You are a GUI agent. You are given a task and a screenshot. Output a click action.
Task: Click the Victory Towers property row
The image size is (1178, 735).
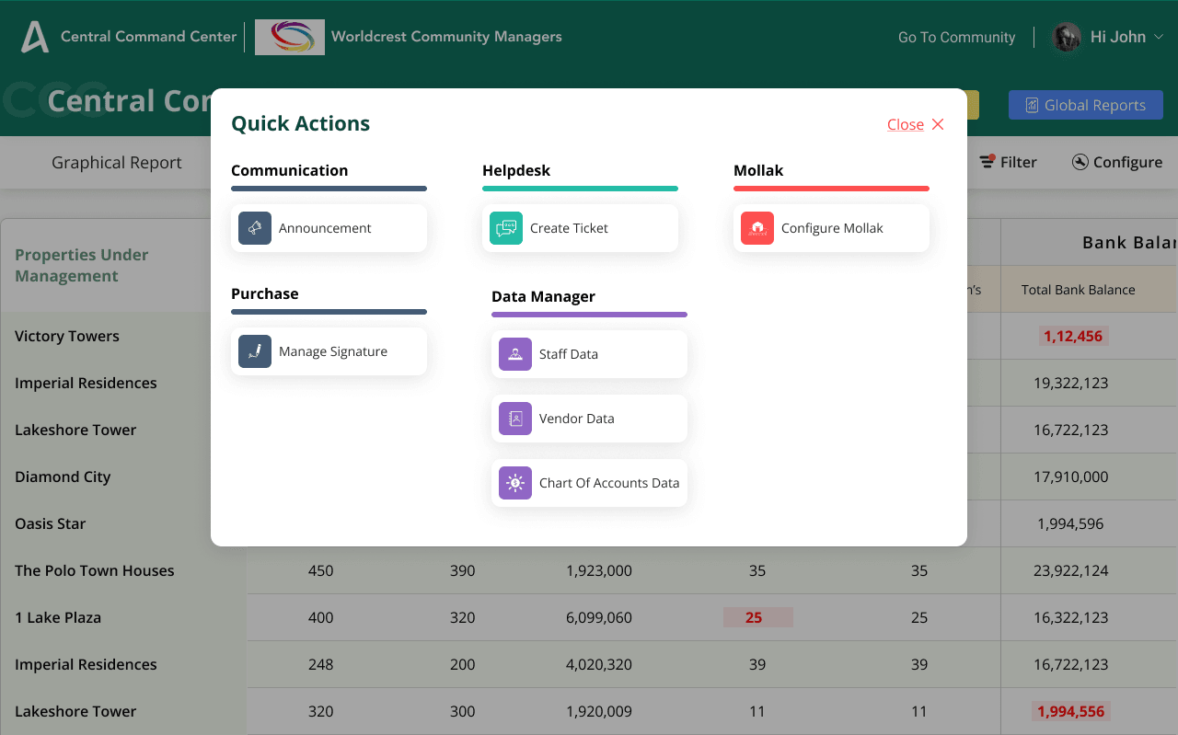(67, 336)
